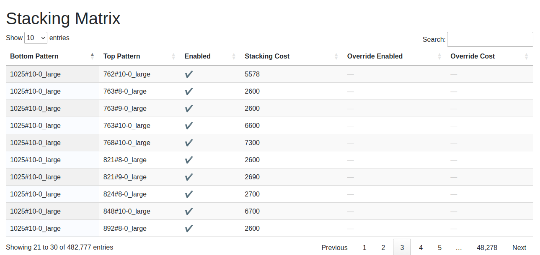Click checkmark in the 824#8-0_large row
Image resolution: width=540 pixels, height=255 pixels.
click(189, 194)
